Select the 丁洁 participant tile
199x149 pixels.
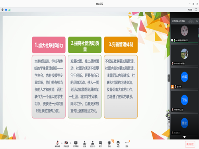[184, 101]
